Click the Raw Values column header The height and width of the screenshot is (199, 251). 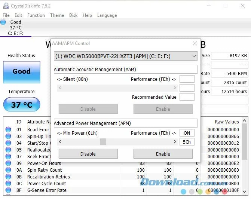pyautogui.click(x=227, y=122)
